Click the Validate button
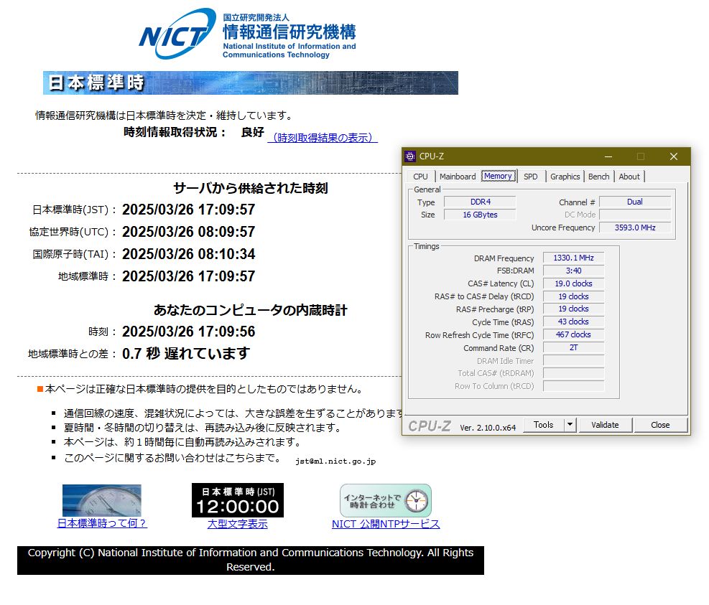Screen dimensions: 709x605 pyautogui.click(x=605, y=425)
